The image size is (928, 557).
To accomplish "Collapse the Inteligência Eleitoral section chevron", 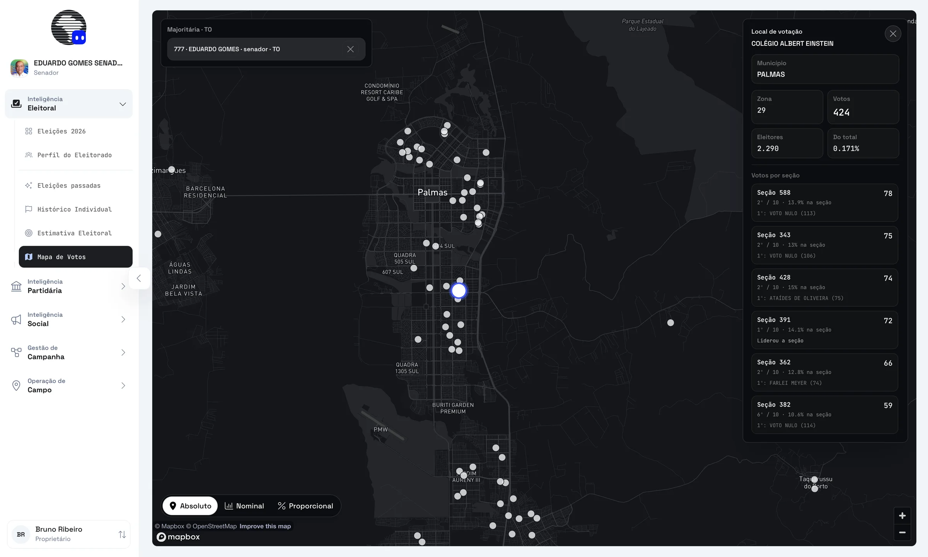I will [123, 104].
